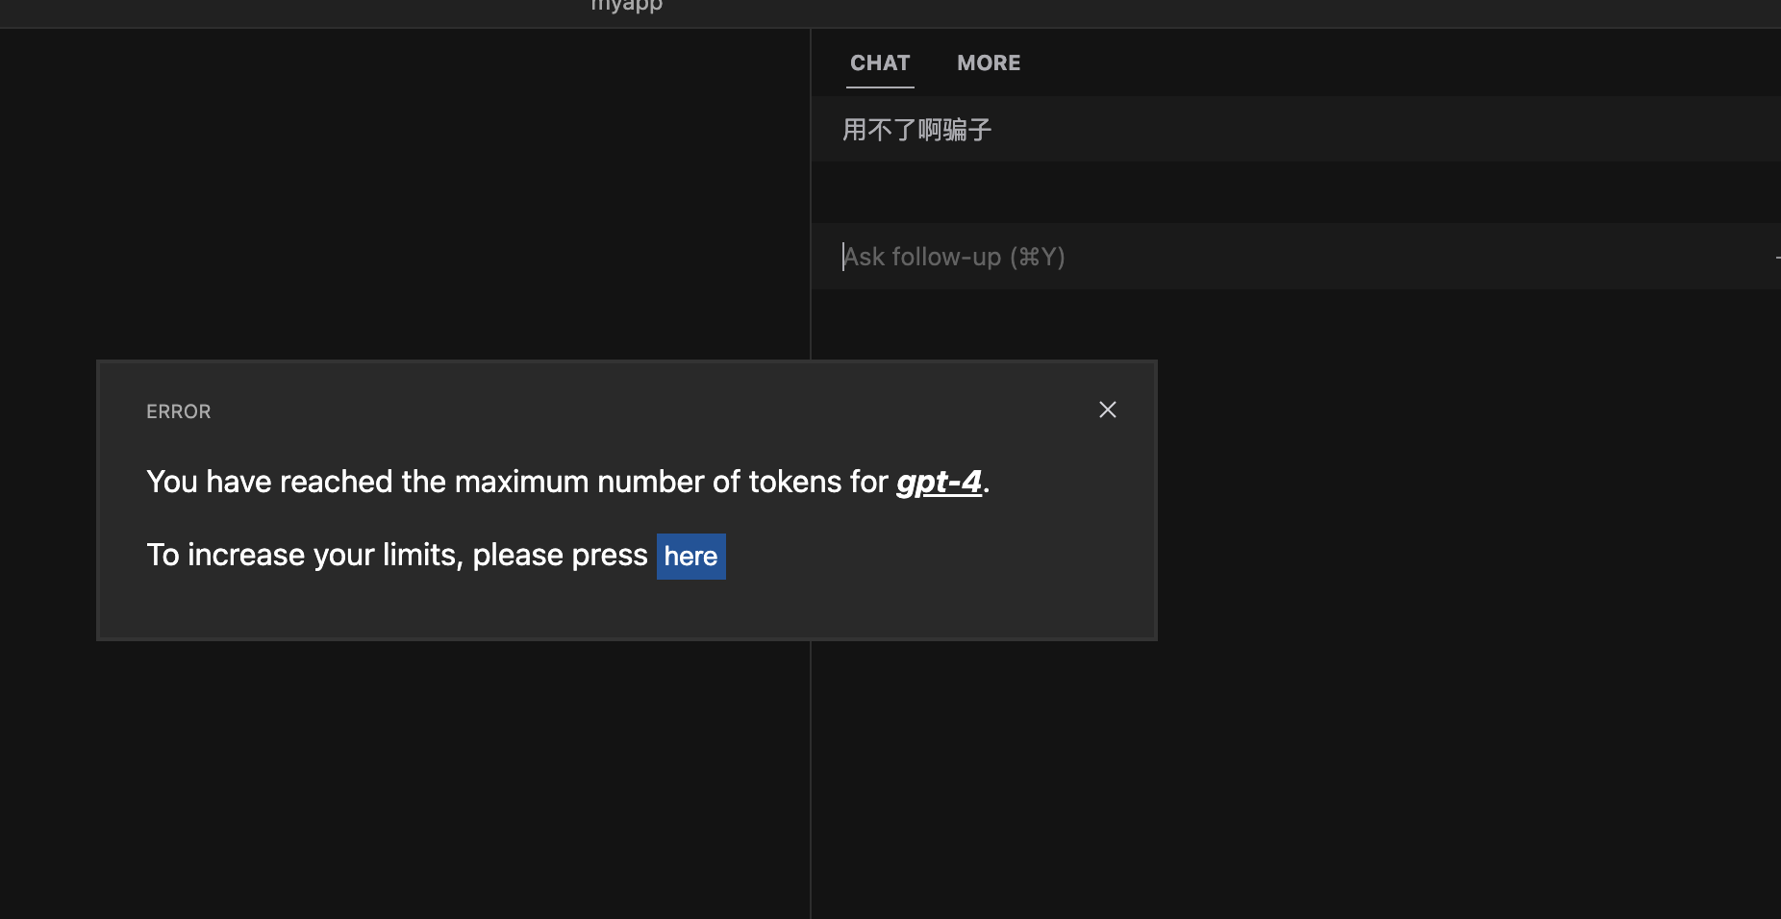
Task: Focus the Ask follow-up input field
Action: click(1295, 257)
